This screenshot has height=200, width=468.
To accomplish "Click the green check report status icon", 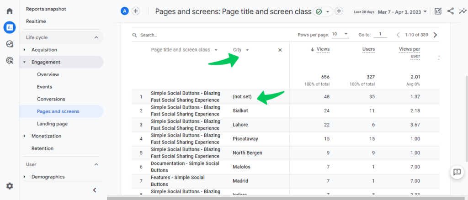I will [319, 11].
